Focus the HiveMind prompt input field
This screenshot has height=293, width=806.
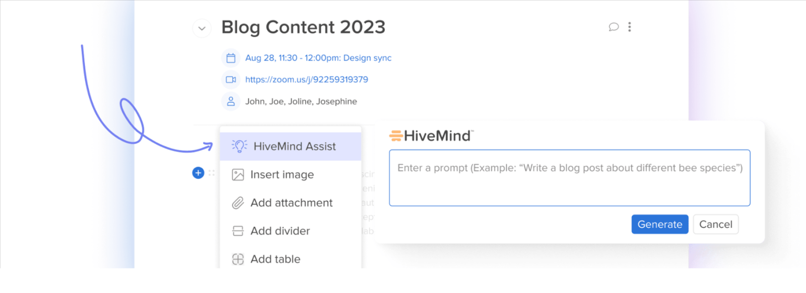(570, 178)
